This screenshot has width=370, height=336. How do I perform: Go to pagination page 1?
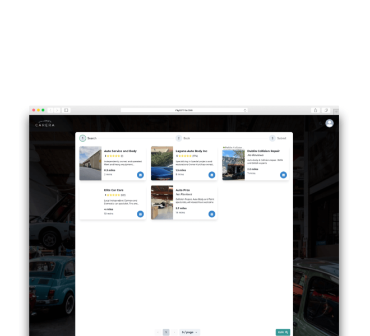[166, 332]
